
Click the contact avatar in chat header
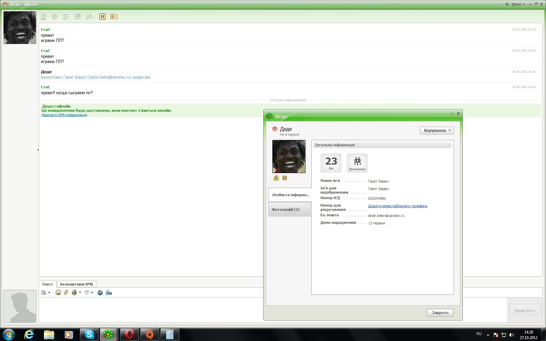coord(20,28)
